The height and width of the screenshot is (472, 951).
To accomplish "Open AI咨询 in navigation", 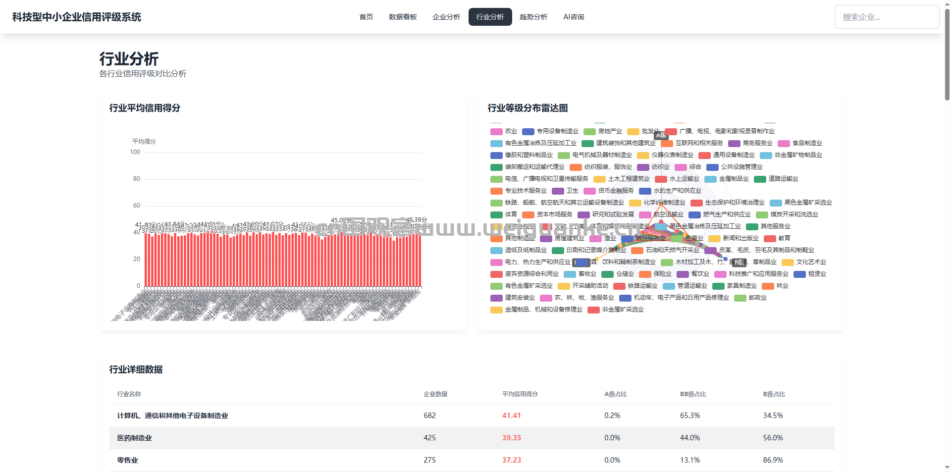I will (x=574, y=17).
